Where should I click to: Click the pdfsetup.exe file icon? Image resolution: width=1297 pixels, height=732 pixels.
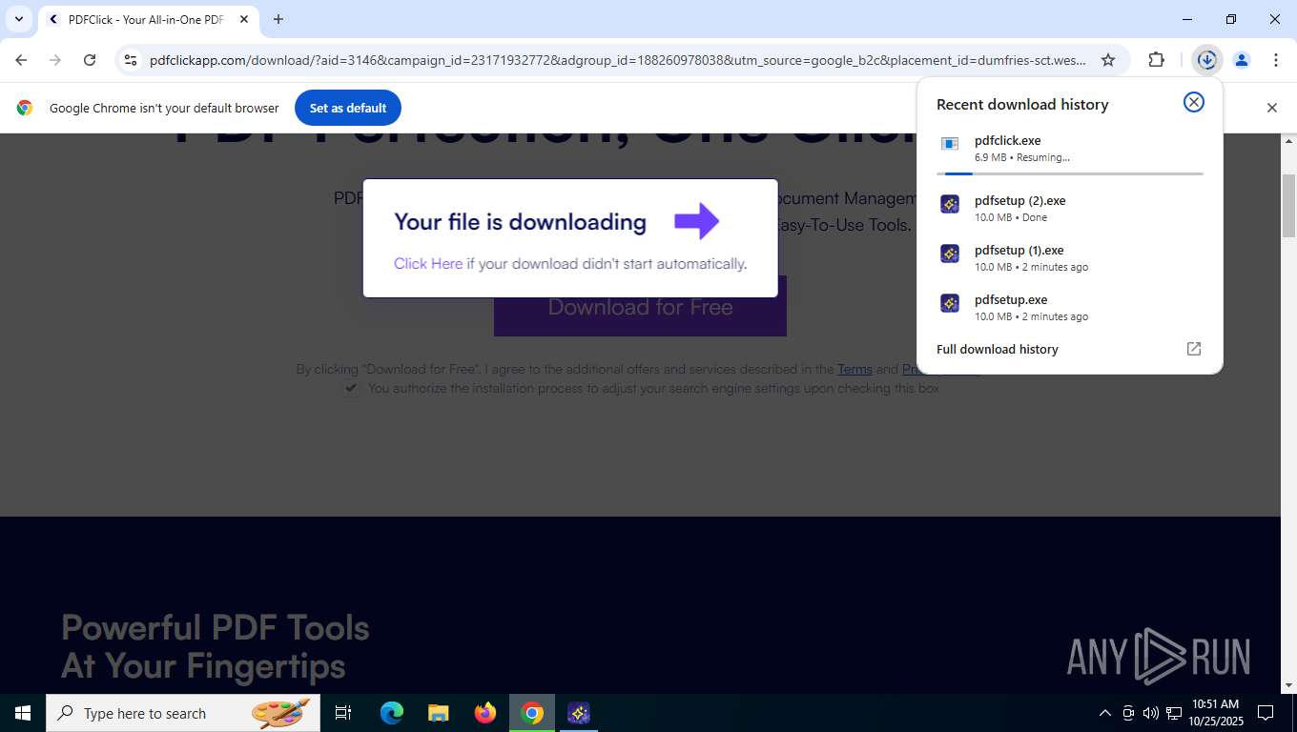950,303
